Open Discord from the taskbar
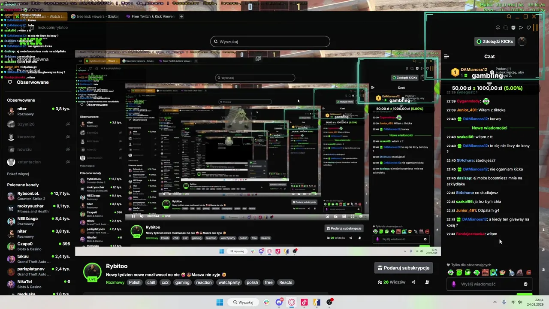Screen dimensions: 549x309 (279, 302)
